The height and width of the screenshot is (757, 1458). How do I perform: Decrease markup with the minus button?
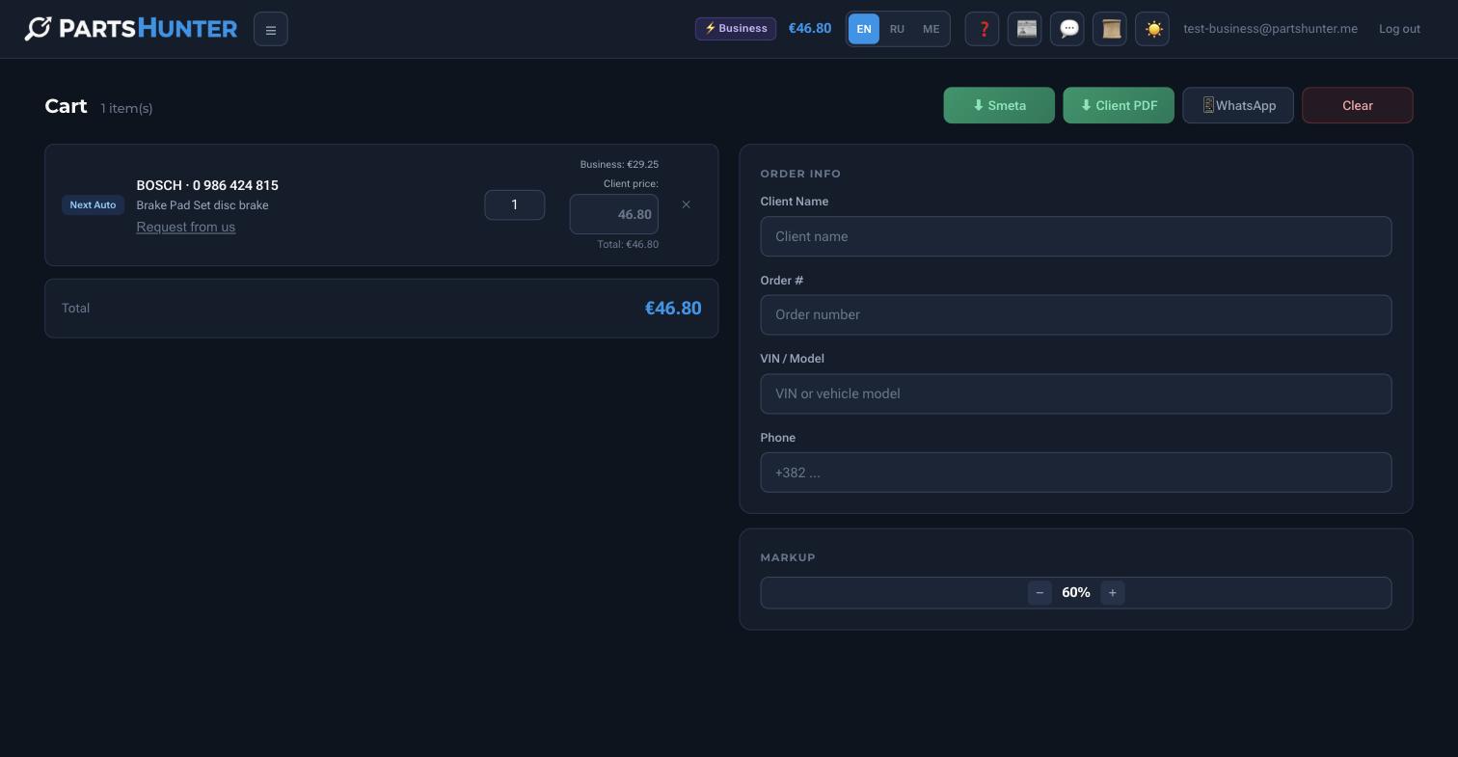pos(1039,593)
